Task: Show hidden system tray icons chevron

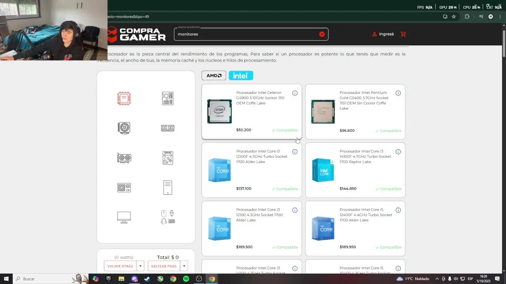Action: pyautogui.click(x=437, y=279)
